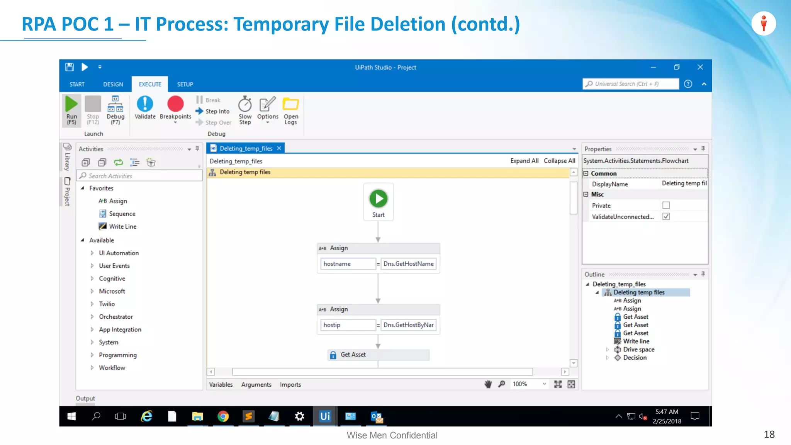Collapse the Misc property section
Screen dimensions: 791x445
(x=586, y=194)
